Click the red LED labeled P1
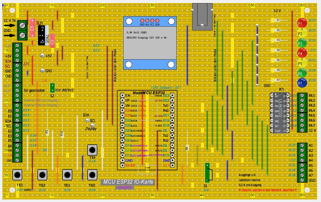Image resolution: width=321 pixels, height=202 pixels. tap(302, 23)
